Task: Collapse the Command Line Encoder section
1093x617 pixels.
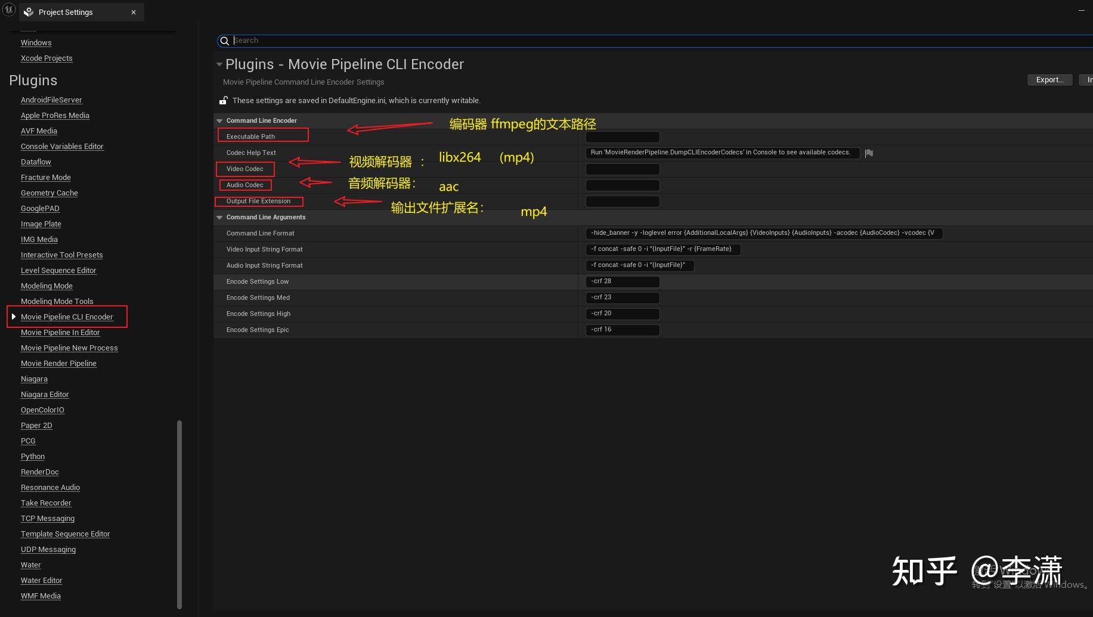Action: [x=219, y=120]
